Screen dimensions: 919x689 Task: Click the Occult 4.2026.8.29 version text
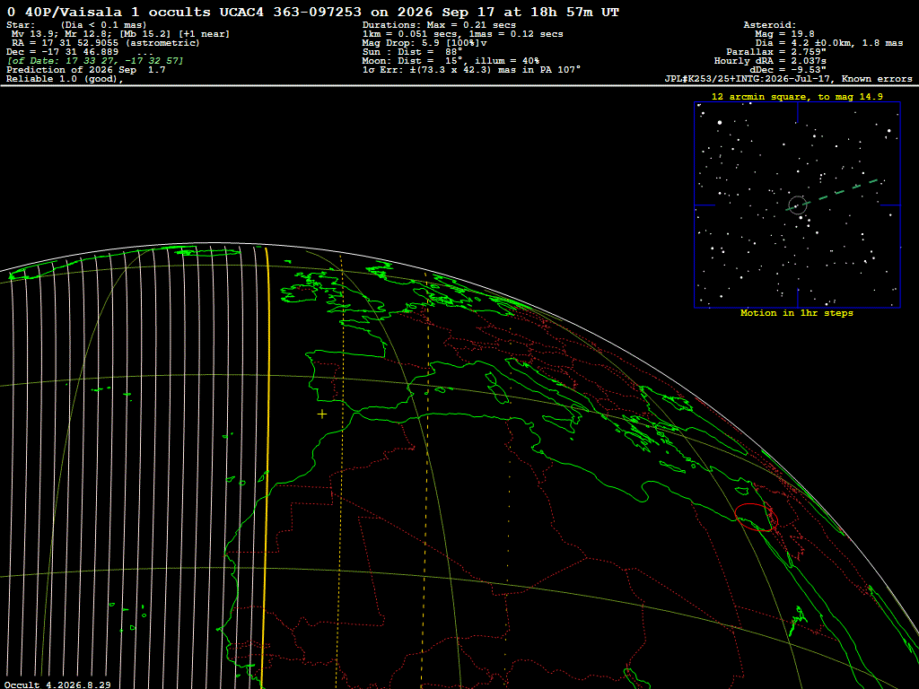tap(57, 685)
